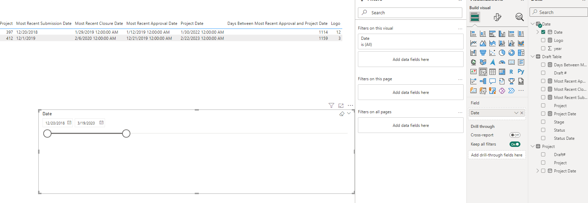The height and width of the screenshot is (203, 588).
Task: Sort by Project Date column header
Action: click(192, 23)
